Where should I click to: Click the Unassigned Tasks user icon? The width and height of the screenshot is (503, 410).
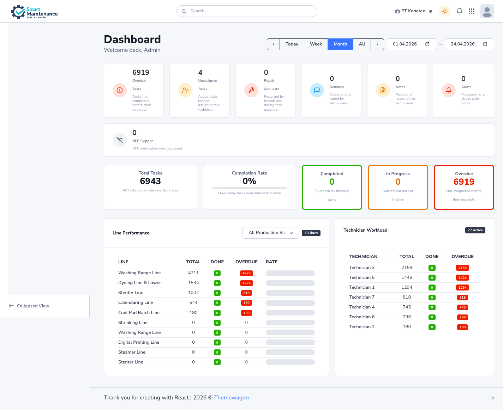(x=185, y=90)
